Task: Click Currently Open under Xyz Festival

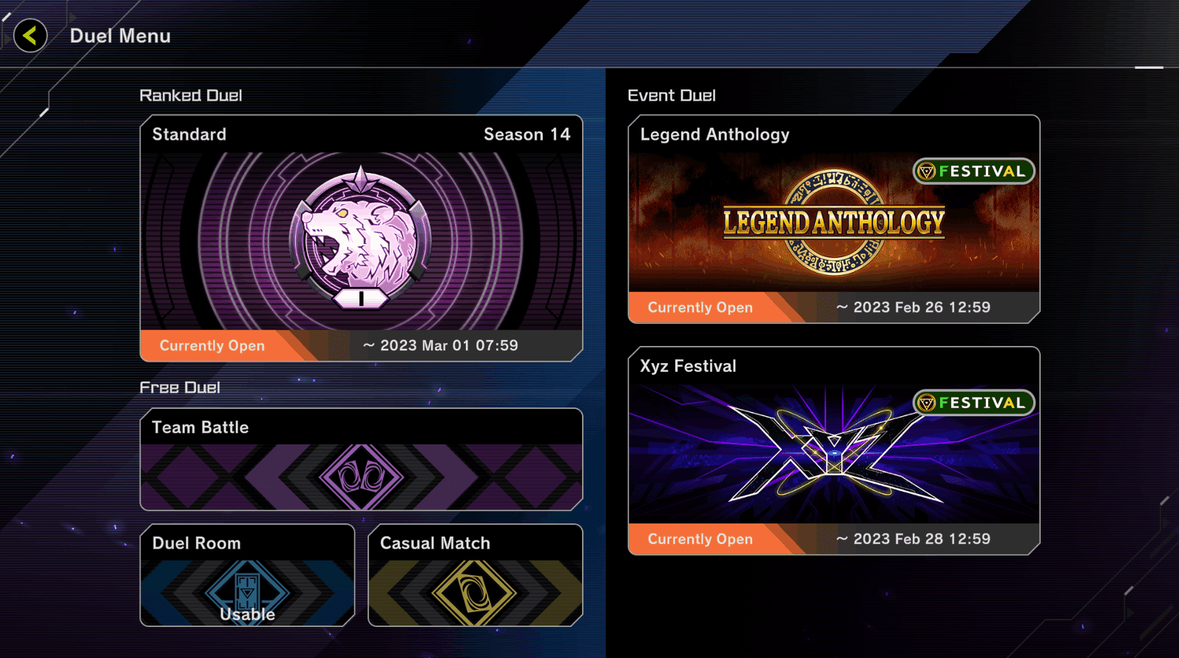Action: pos(700,539)
